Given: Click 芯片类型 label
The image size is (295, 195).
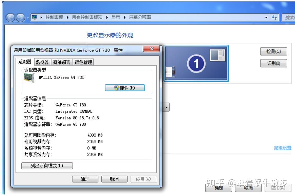Looking at the screenshot, I should tap(34, 105).
